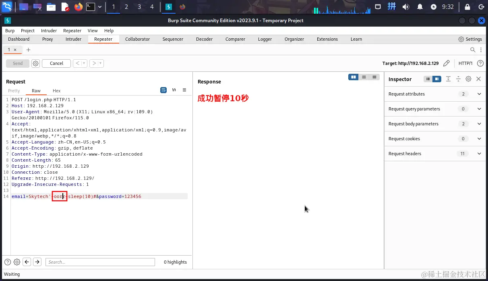488x281 pixels.
Task: Select the top-bottom response layout
Action: pos(364,77)
